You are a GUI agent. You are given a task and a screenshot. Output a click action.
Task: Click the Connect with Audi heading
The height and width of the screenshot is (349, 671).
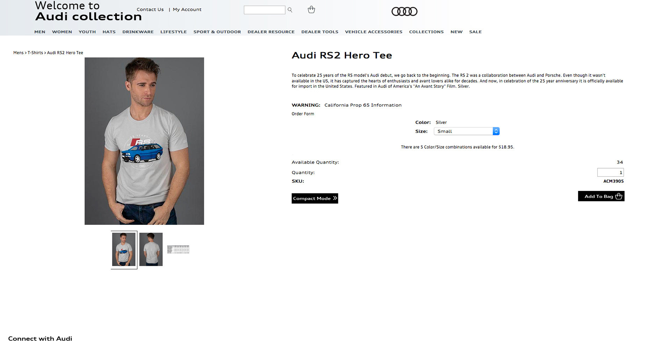[40, 339]
